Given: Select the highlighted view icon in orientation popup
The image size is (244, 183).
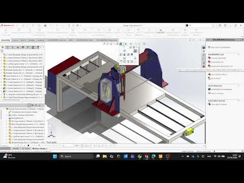Looking at the screenshot, I should (x=135, y=51).
